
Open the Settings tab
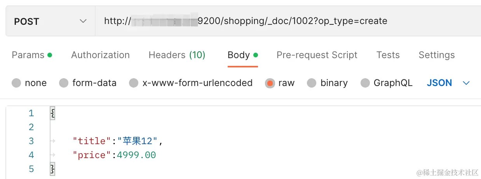(436, 55)
